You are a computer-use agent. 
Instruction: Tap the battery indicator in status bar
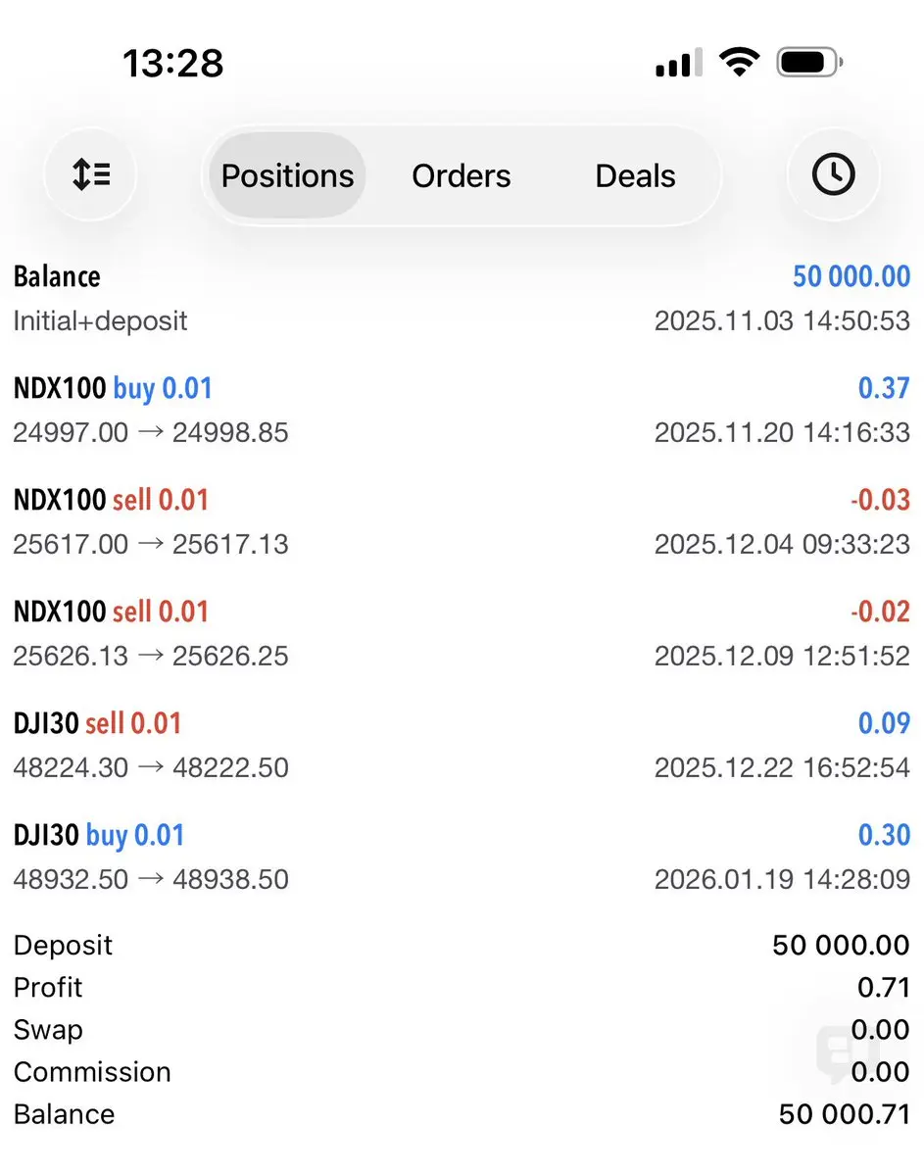click(809, 65)
